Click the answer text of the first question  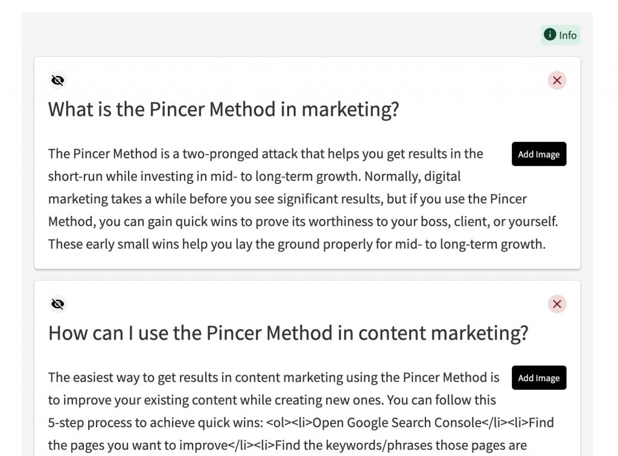pos(272,199)
